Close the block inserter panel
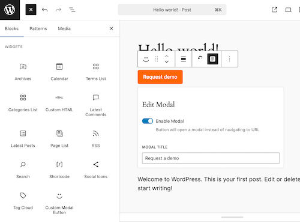300x222 pixels. (112, 29)
